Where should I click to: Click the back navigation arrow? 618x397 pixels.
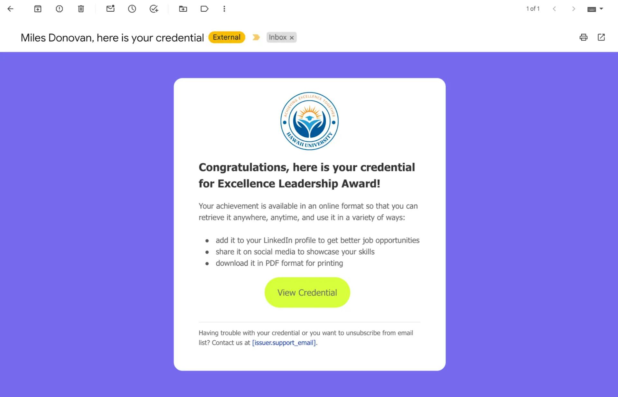click(11, 9)
